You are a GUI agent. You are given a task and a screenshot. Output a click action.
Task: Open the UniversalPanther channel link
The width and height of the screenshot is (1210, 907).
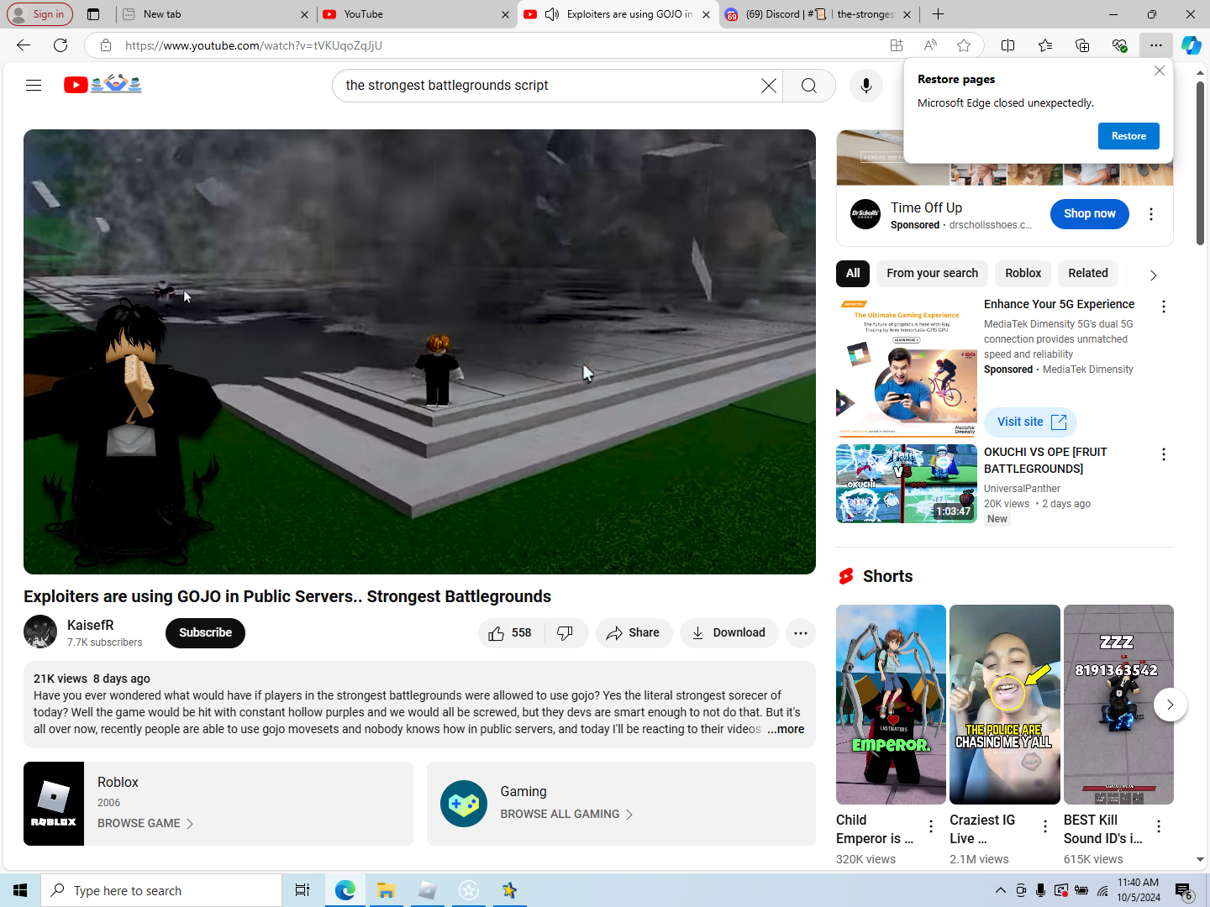(x=1022, y=489)
